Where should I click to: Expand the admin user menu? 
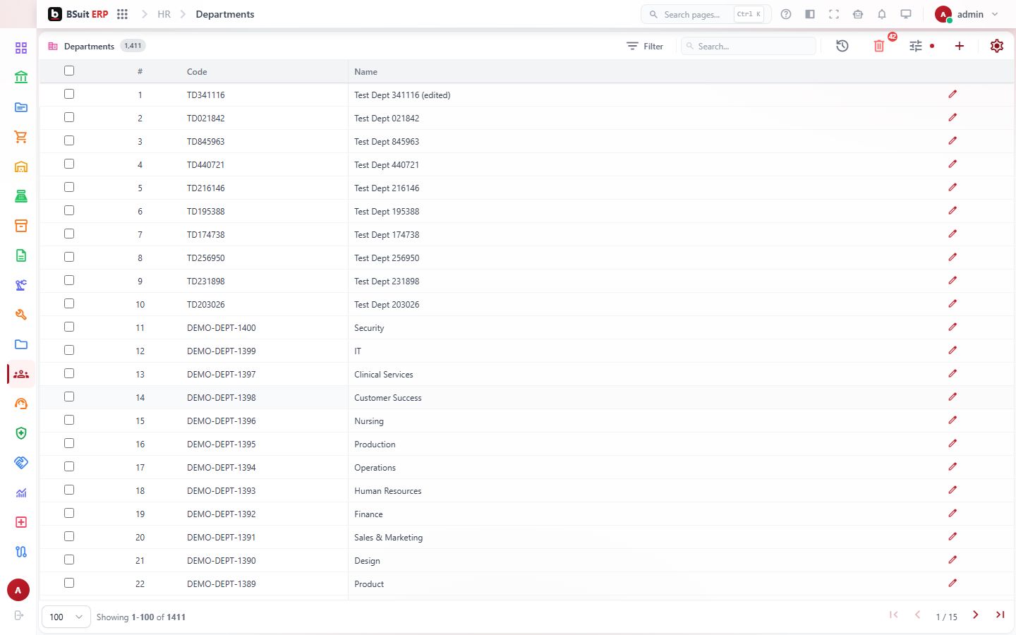[967, 14]
